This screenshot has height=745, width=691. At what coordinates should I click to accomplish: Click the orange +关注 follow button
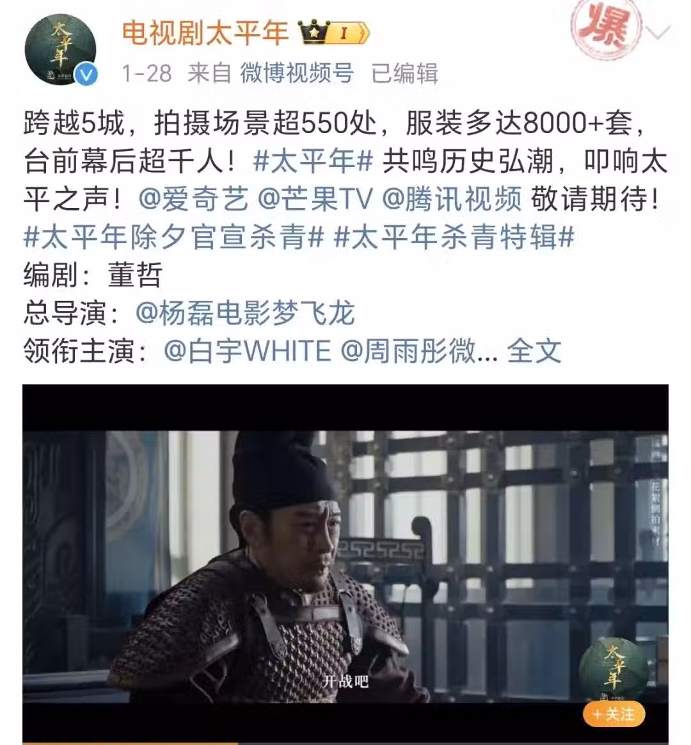click(x=614, y=714)
